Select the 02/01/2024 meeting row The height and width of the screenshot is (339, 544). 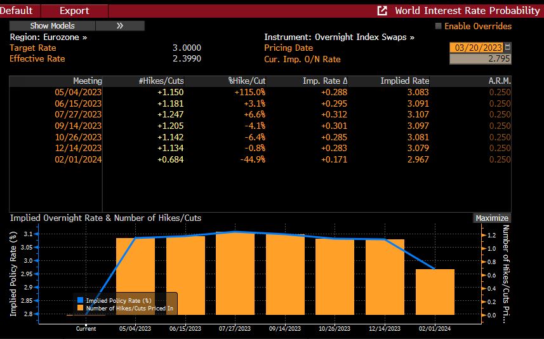pos(78,159)
